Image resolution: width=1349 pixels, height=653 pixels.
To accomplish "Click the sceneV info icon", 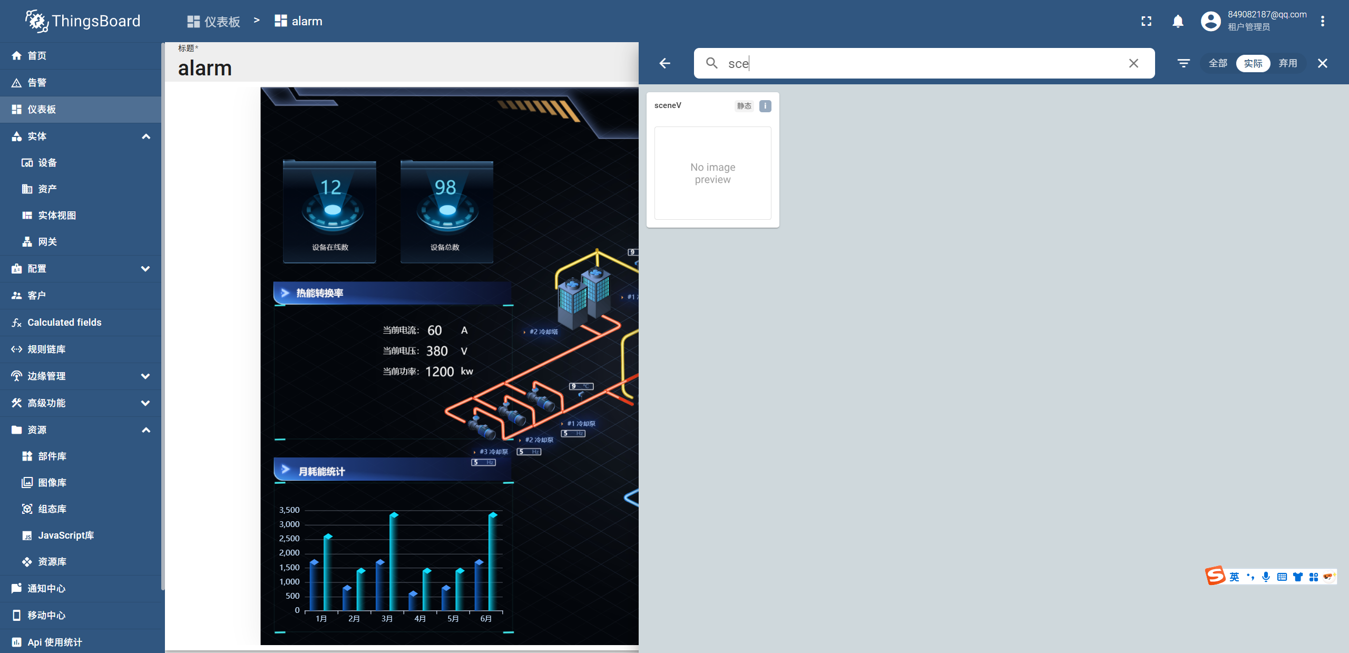I will click(x=765, y=106).
